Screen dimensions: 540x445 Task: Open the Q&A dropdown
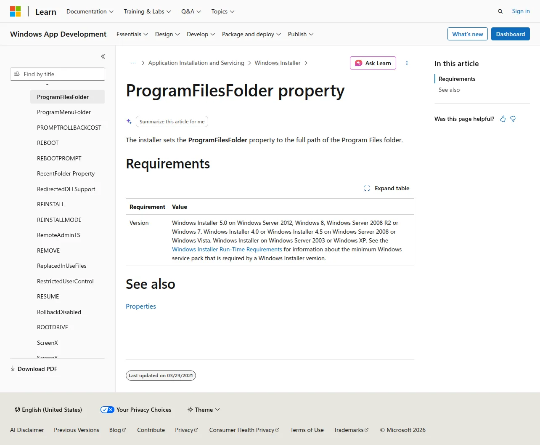(x=191, y=11)
